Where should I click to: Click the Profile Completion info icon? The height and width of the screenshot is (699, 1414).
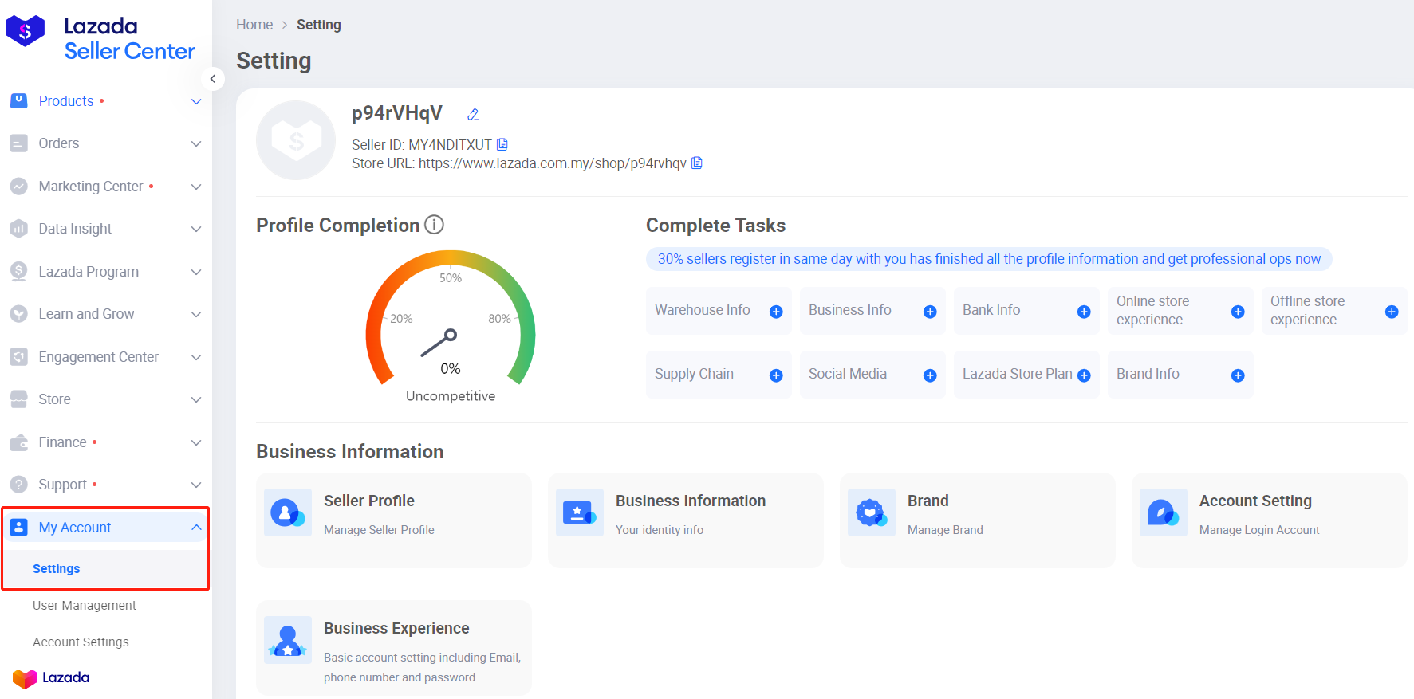(x=434, y=225)
